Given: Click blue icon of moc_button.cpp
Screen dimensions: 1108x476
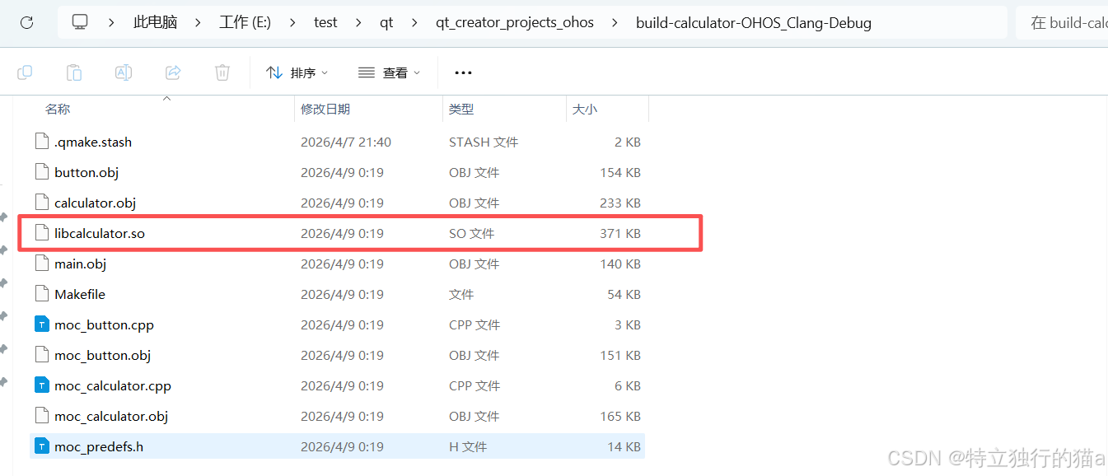Looking at the screenshot, I should click(42, 324).
